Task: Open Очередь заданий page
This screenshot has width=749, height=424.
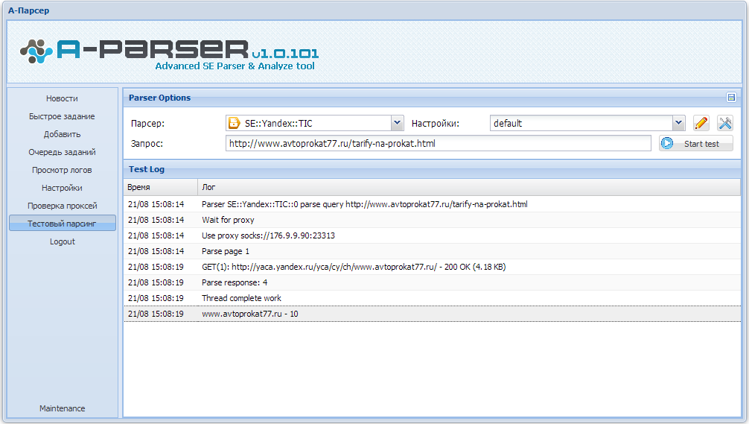Action: coord(62,152)
